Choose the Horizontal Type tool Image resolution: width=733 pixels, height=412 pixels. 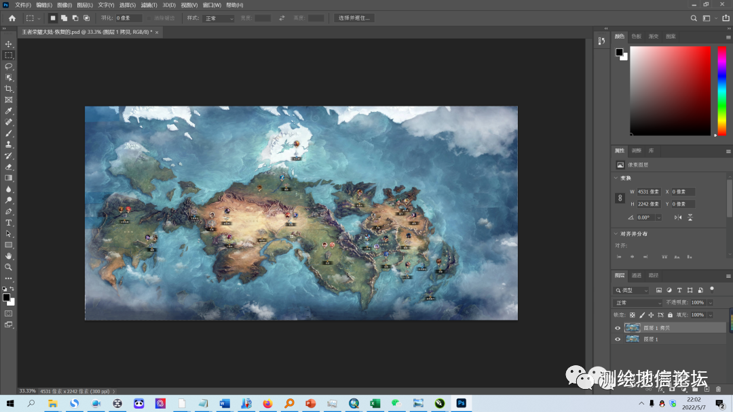9,222
